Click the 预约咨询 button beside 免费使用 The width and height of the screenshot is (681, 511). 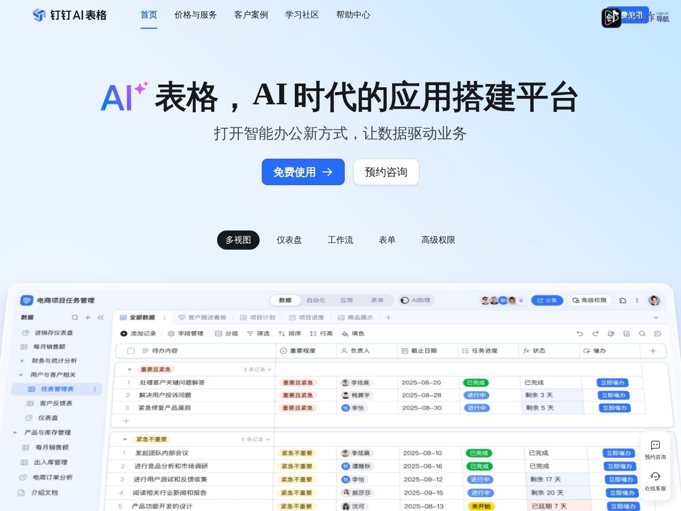coord(386,172)
